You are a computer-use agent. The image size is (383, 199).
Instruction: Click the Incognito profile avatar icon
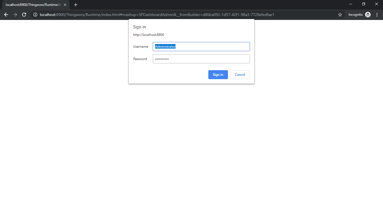368,14
